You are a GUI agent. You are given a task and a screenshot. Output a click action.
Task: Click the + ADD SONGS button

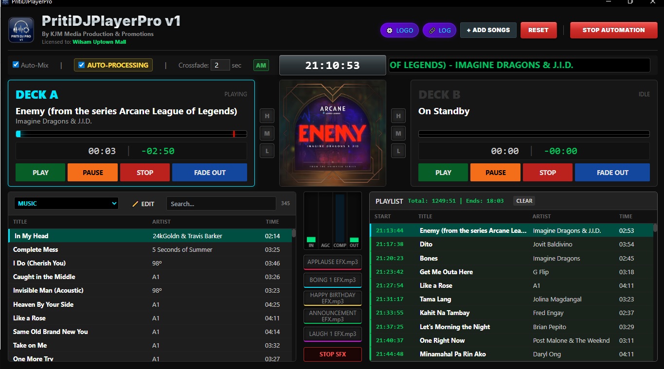(x=488, y=30)
